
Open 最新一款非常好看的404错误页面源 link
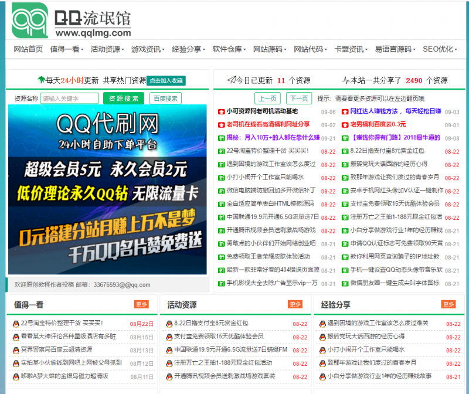(x=273, y=270)
